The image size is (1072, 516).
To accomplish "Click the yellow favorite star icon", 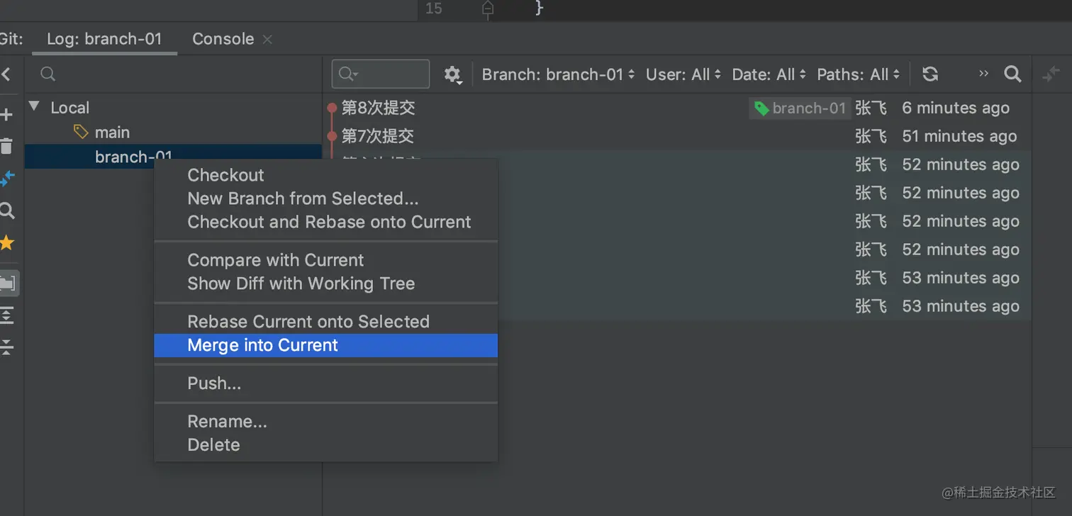I will point(6,243).
